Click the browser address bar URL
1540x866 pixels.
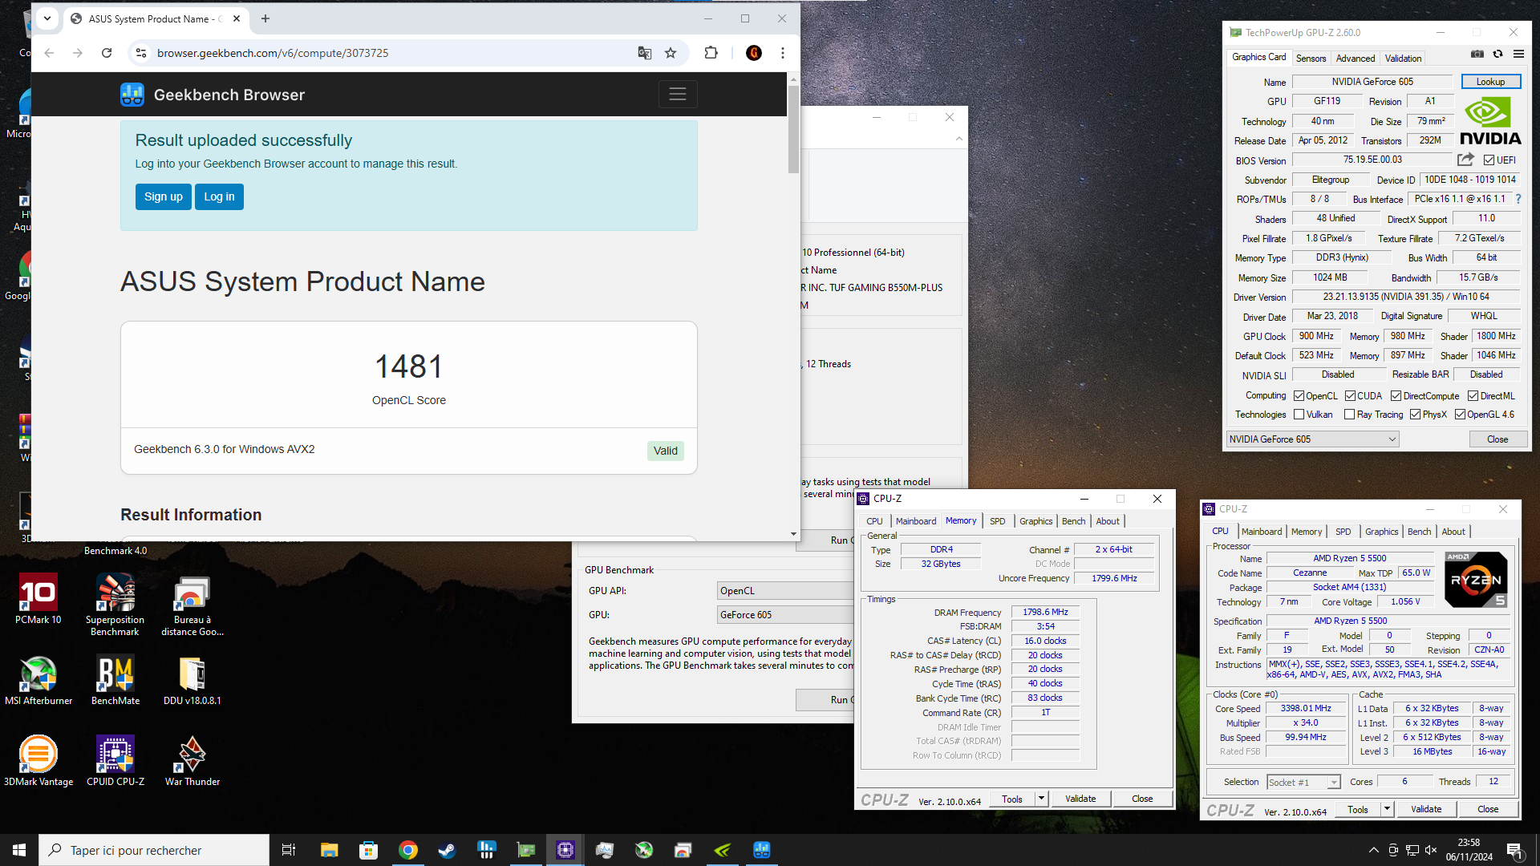[x=273, y=53]
